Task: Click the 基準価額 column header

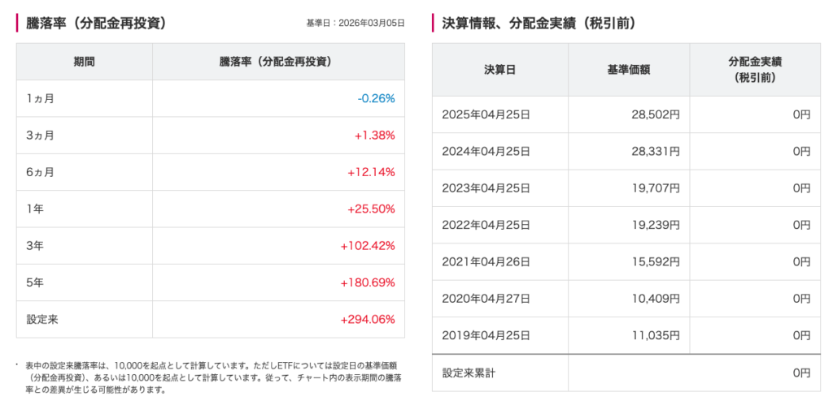Action: pos(628,70)
